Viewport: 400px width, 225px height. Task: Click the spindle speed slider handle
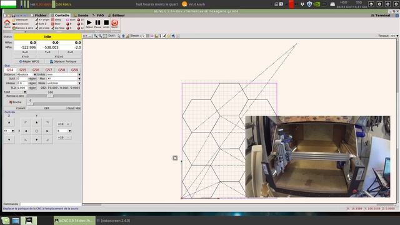coord(30,104)
